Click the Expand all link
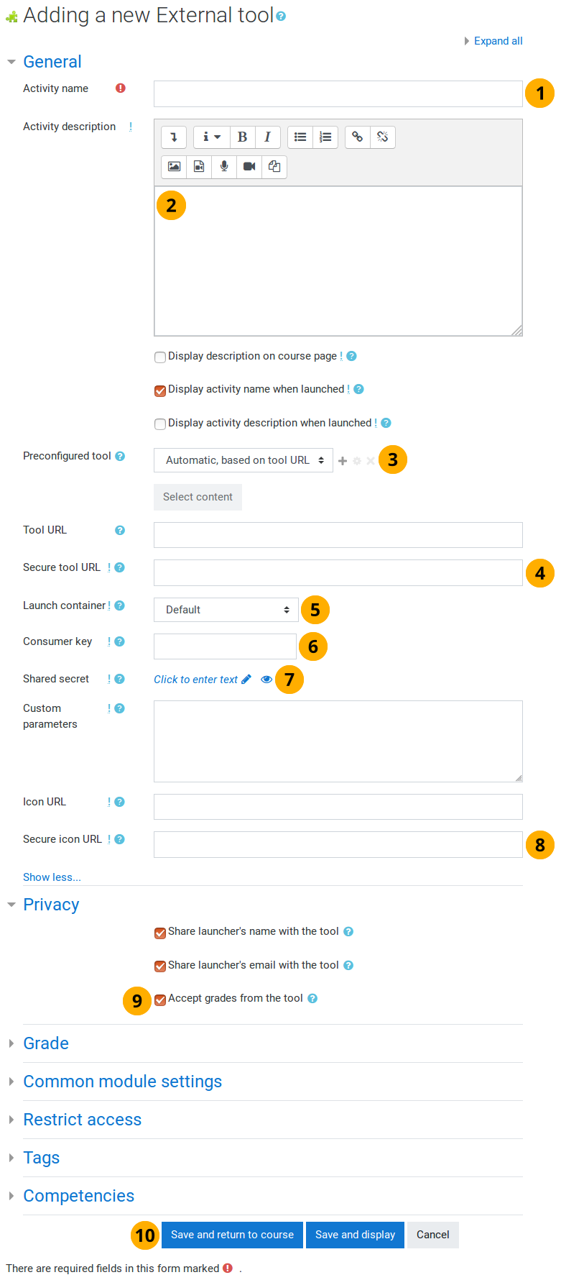The image size is (561, 1280). [498, 41]
